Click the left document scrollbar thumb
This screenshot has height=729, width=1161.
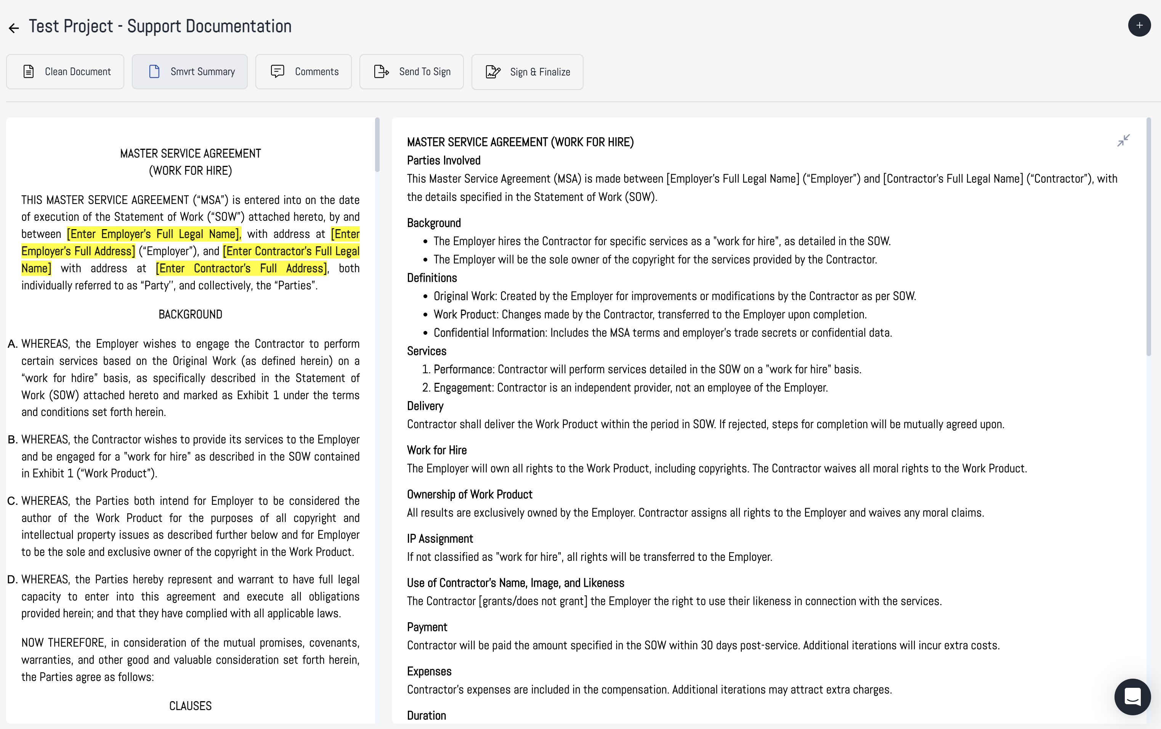[x=377, y=145]
